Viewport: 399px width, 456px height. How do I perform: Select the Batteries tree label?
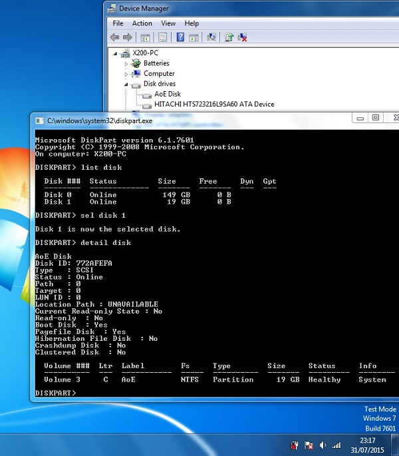[156, 63]
